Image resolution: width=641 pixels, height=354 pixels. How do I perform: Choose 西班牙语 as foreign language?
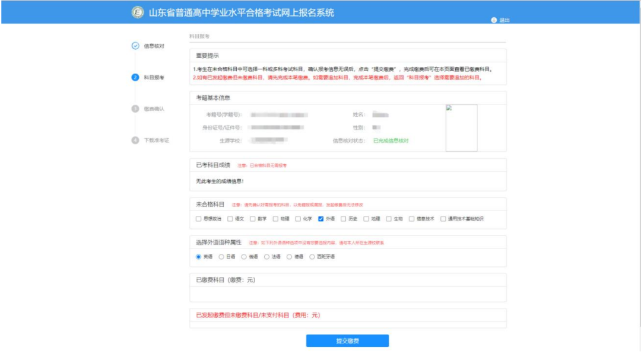[312, 257]
